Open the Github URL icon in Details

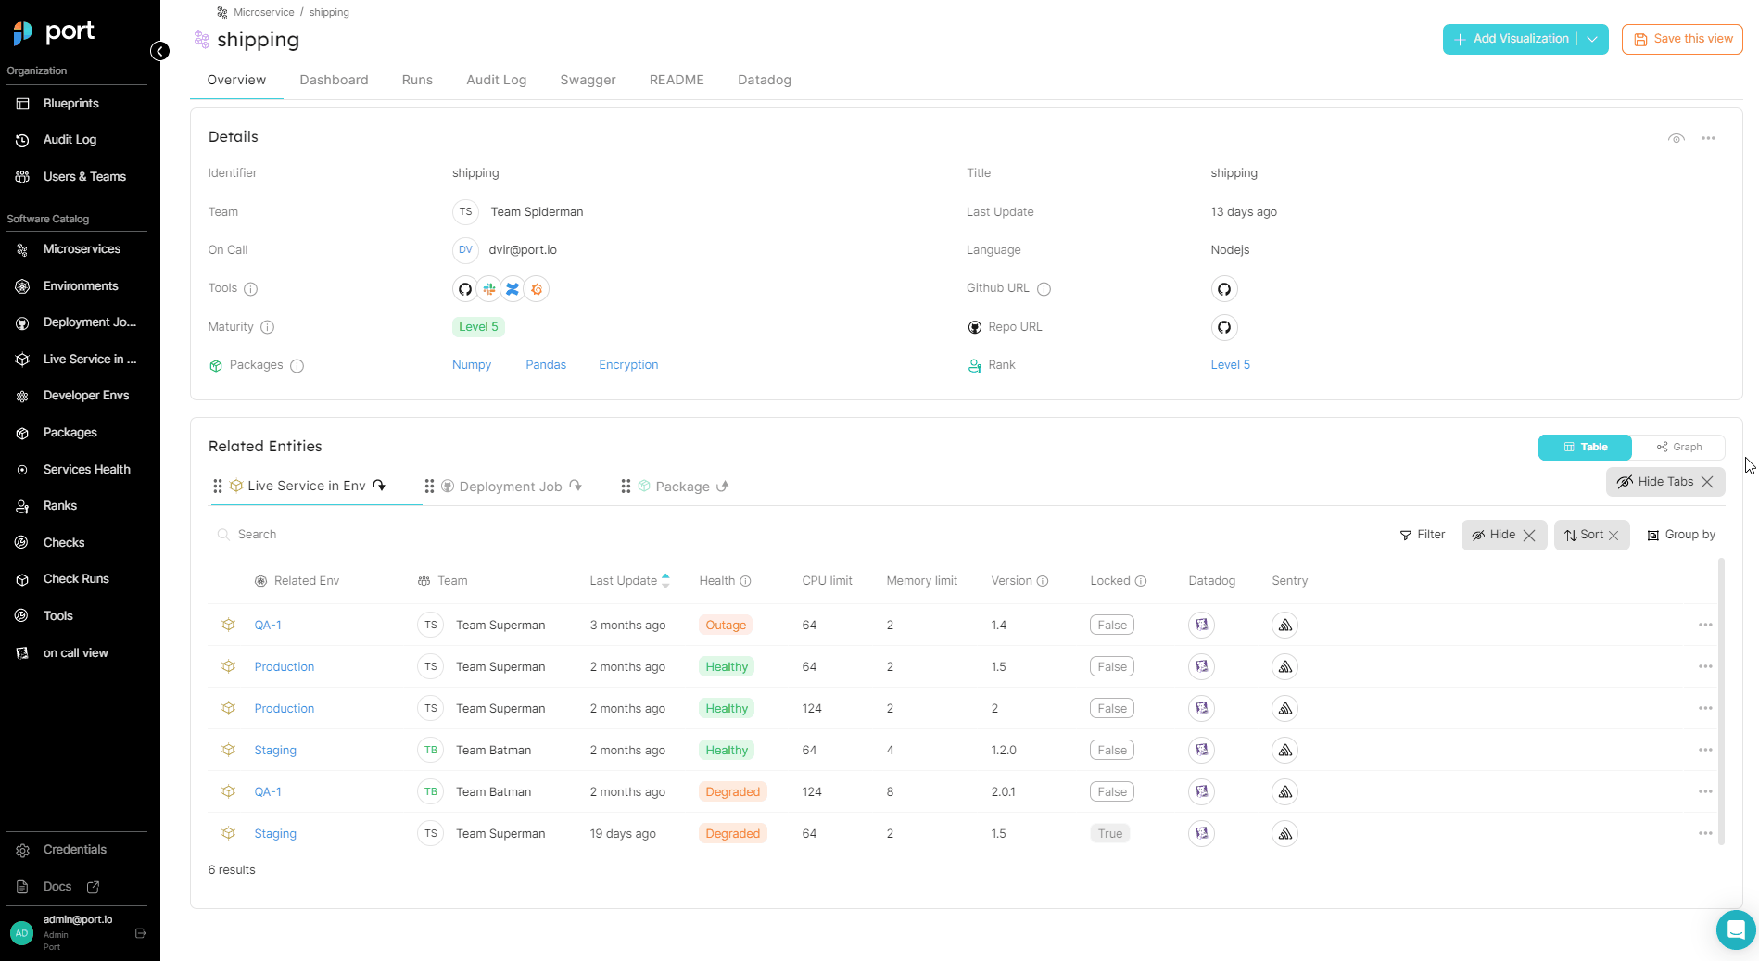point(1224,289)
